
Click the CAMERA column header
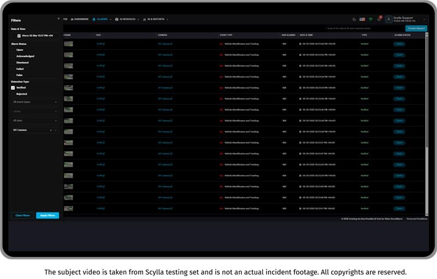click(x=162, y=35)
